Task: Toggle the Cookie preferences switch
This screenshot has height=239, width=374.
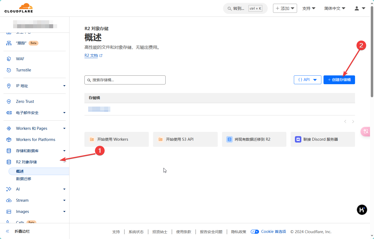Action: coord(255,232)
